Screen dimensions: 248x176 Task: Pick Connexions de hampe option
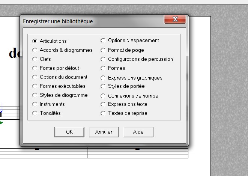[103, 96]
